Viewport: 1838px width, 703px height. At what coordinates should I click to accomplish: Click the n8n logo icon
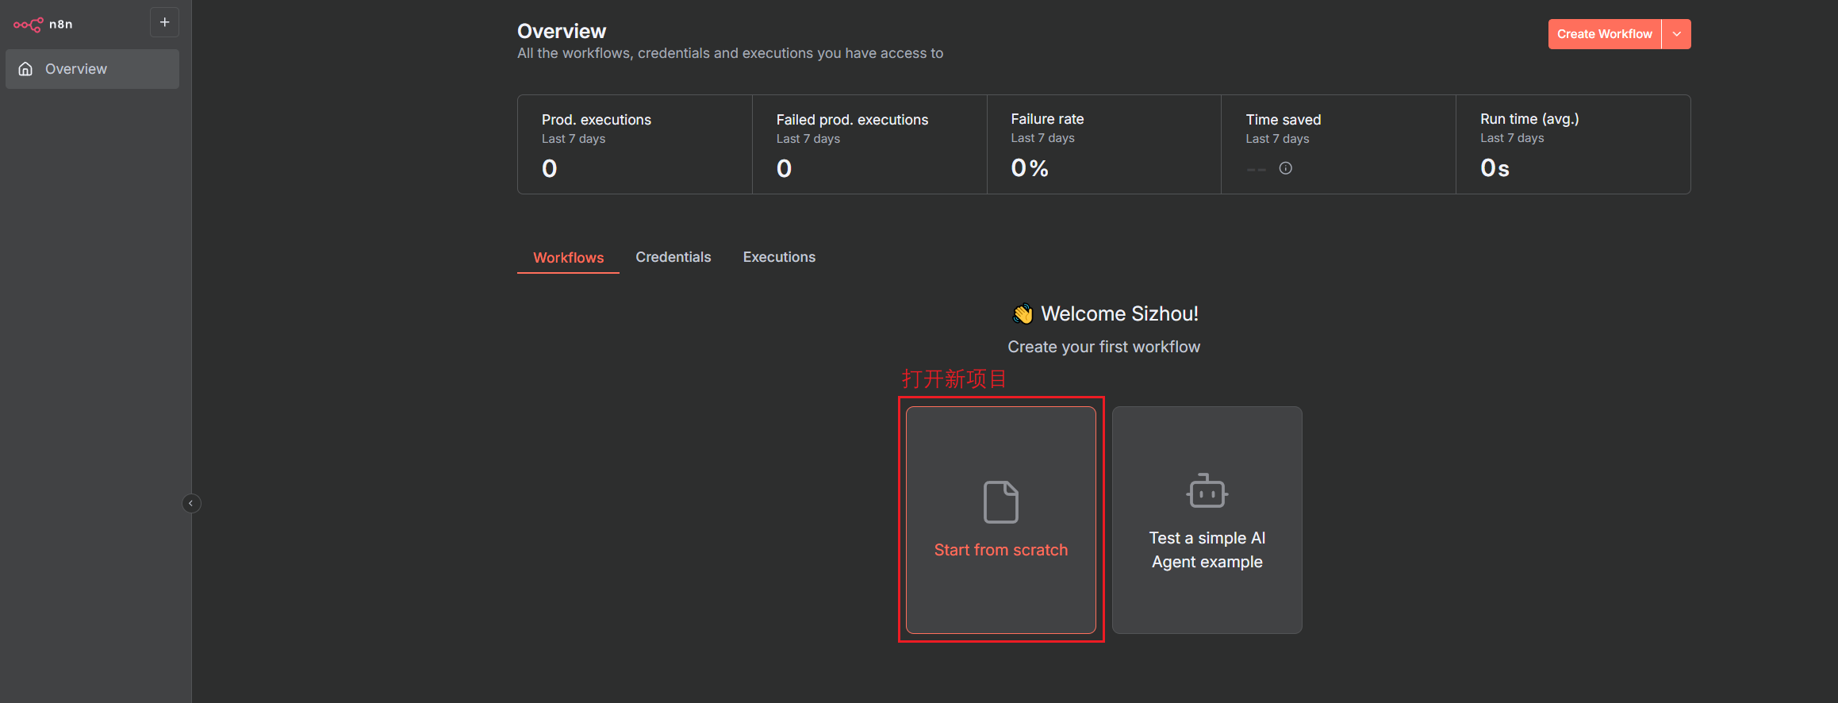[x=28, y=25]
